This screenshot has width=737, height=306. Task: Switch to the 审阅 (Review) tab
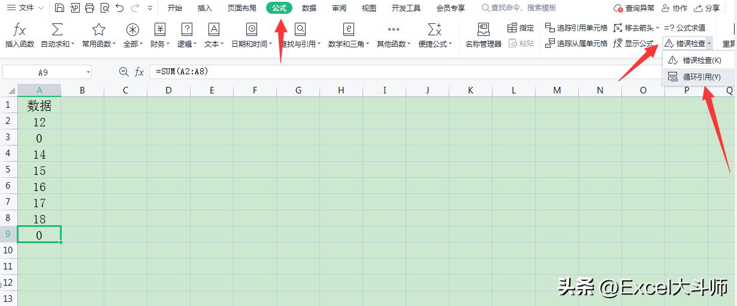click(x=339, y=8)
